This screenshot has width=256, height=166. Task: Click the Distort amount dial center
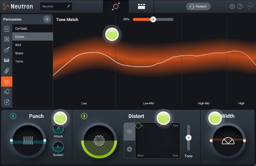click(99, 140)
